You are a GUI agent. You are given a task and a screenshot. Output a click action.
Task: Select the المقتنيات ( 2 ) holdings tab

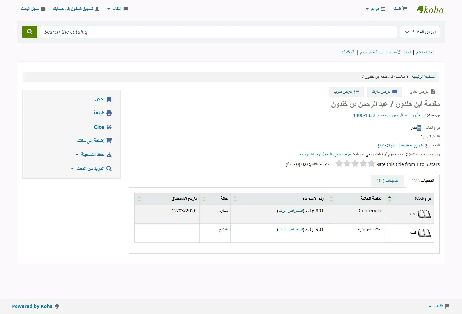pos(423,181)
